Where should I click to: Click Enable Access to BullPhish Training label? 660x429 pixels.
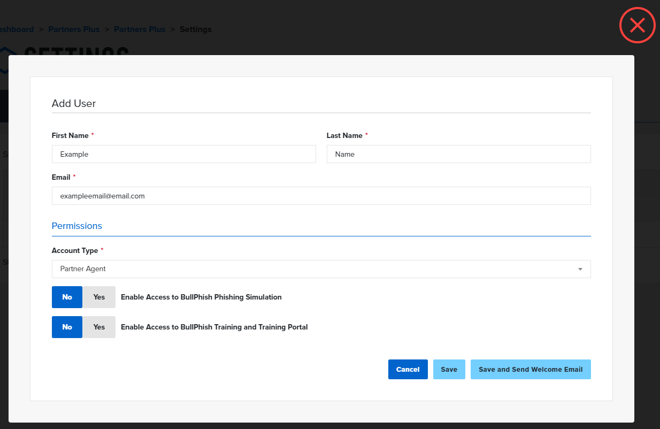(x=214, y=327)
